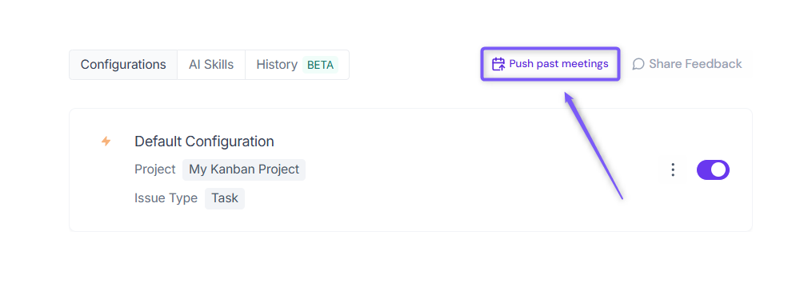
Task: Click the orange lightning bolt icon
Action: (106, 142)
